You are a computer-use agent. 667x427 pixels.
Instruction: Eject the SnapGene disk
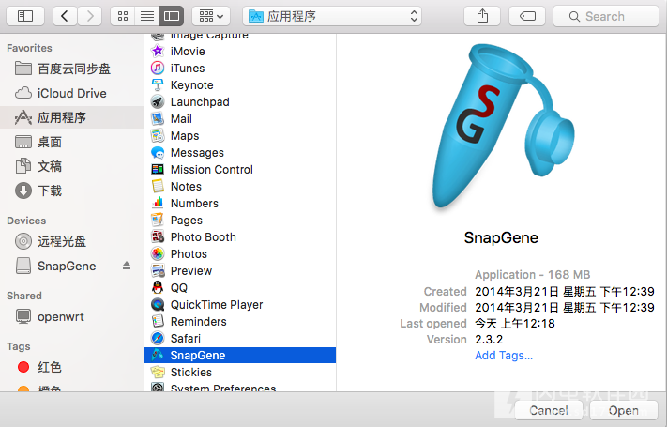pos(127,266)
